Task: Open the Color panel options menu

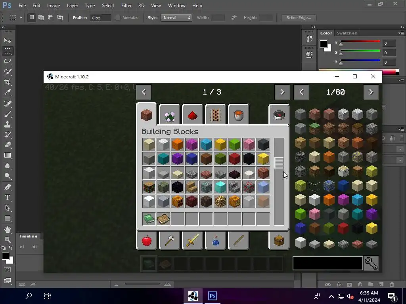Action: 401,33
